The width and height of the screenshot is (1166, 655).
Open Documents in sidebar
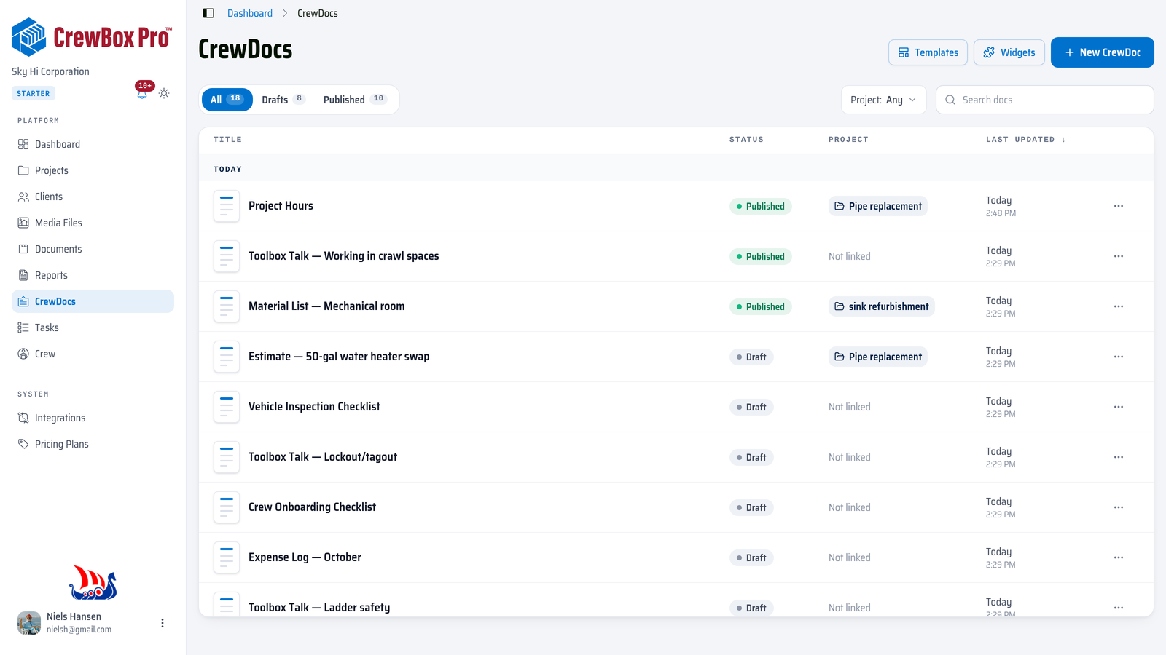click(x=93, y=249)
